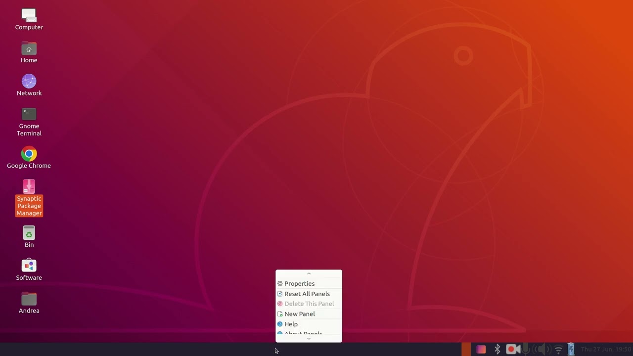Viewport: 633px width, 356px height.
Task: Click the microphone tray icon
Action: point(526,350)
